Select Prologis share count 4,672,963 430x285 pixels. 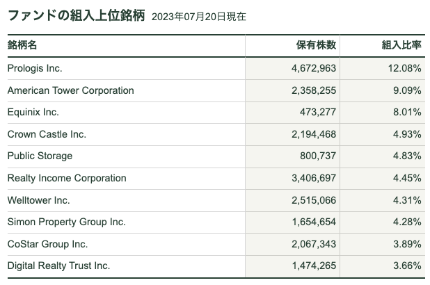pyautogui.click(x=314, y=68)
